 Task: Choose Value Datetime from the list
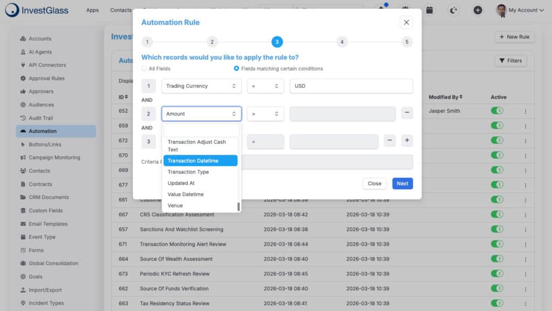(201, 195)
